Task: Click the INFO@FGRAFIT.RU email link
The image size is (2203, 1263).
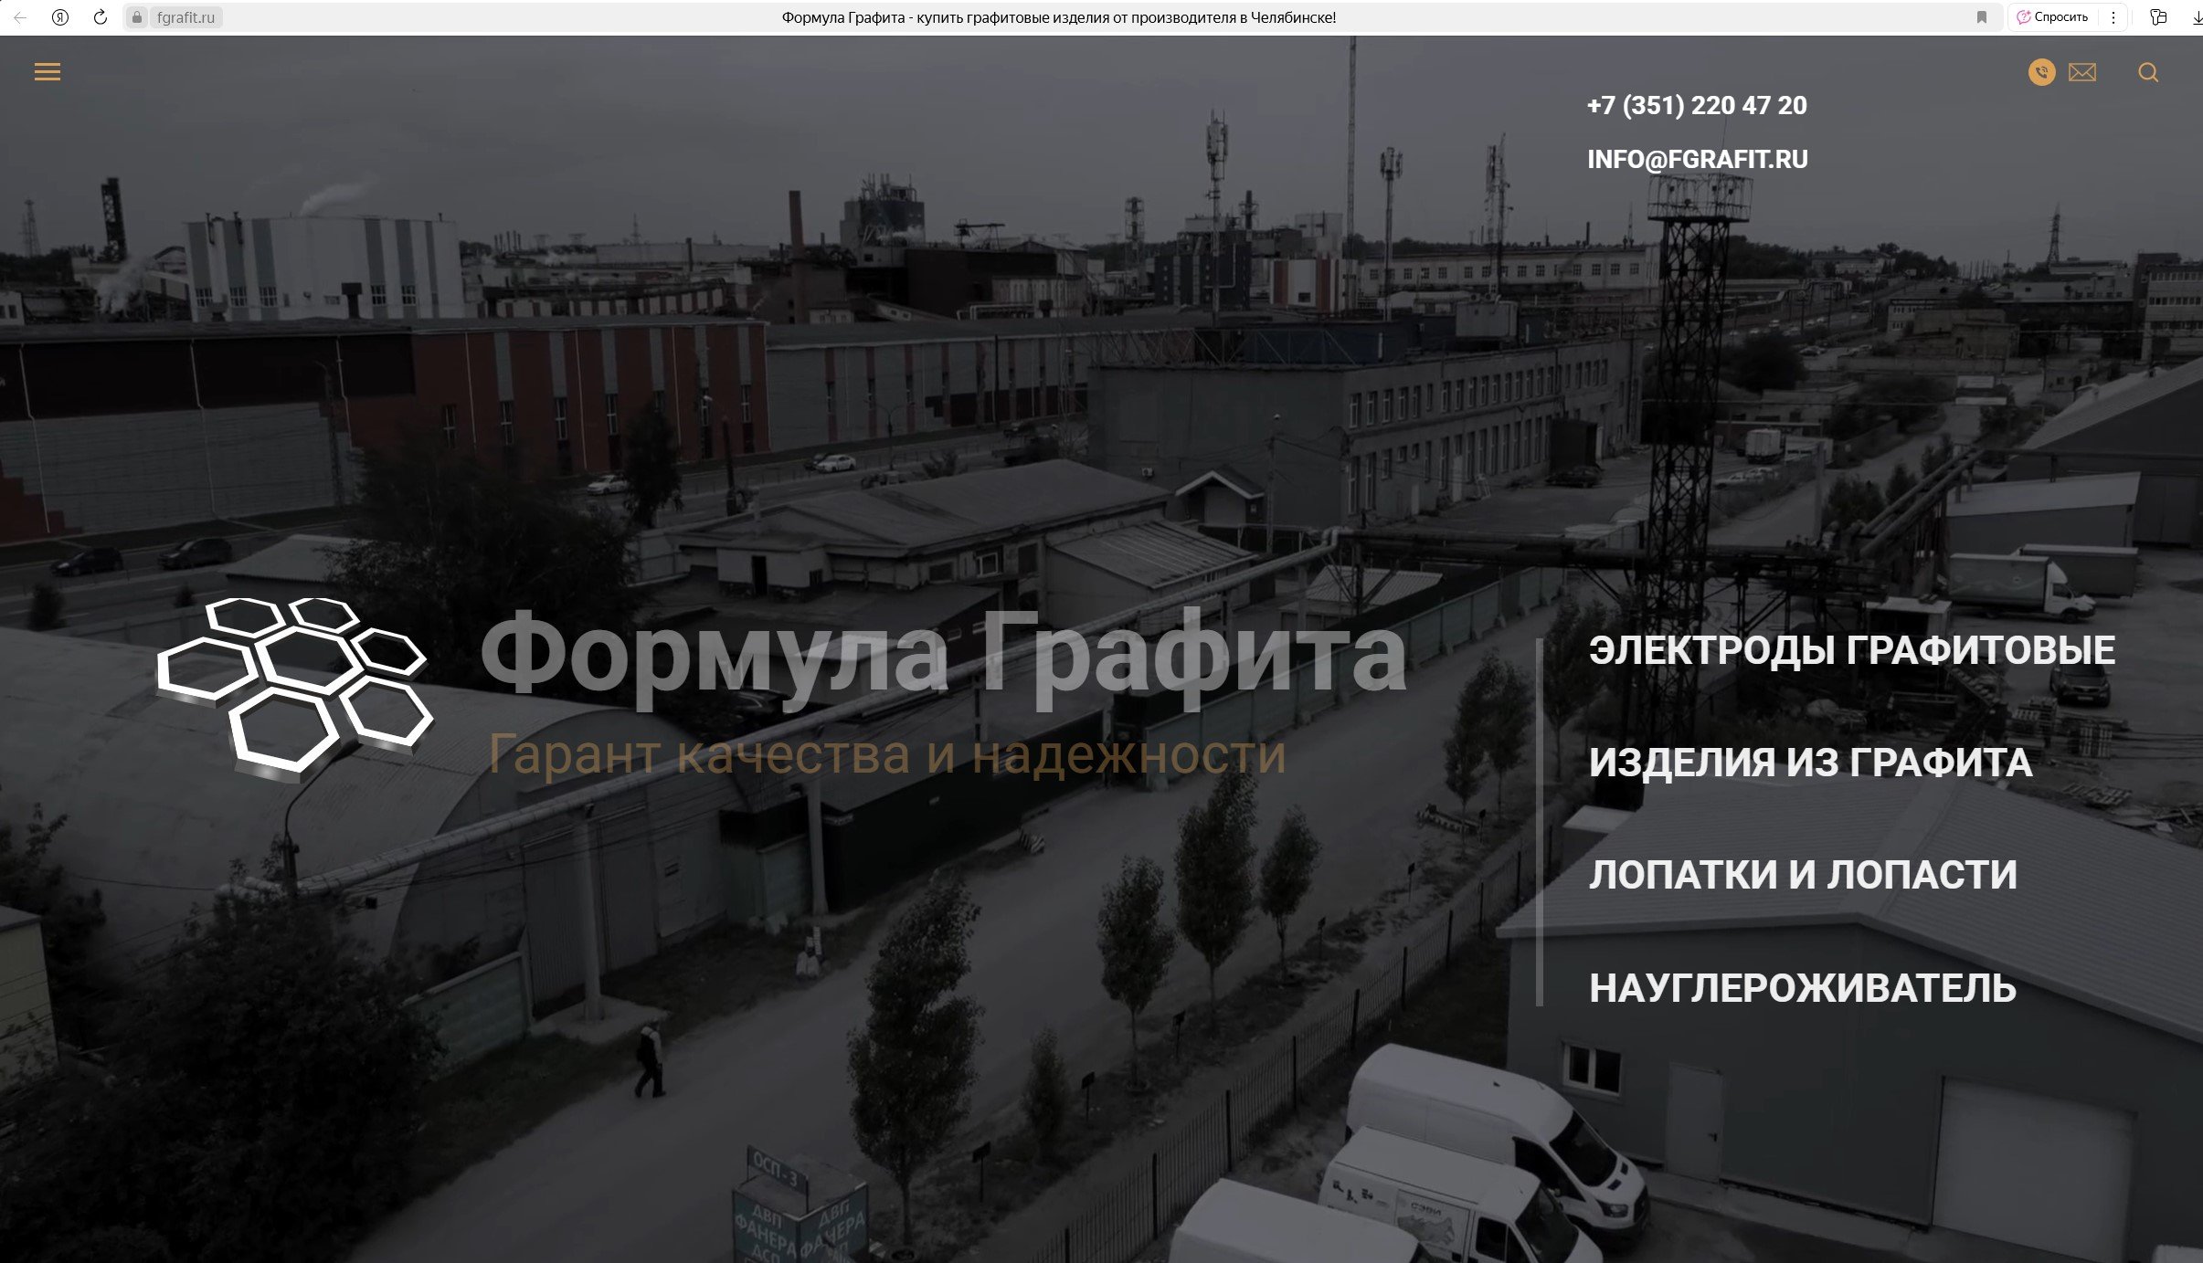Action: 1697,159
